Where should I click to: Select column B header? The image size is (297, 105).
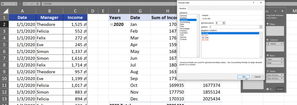(x=49, y=11)
